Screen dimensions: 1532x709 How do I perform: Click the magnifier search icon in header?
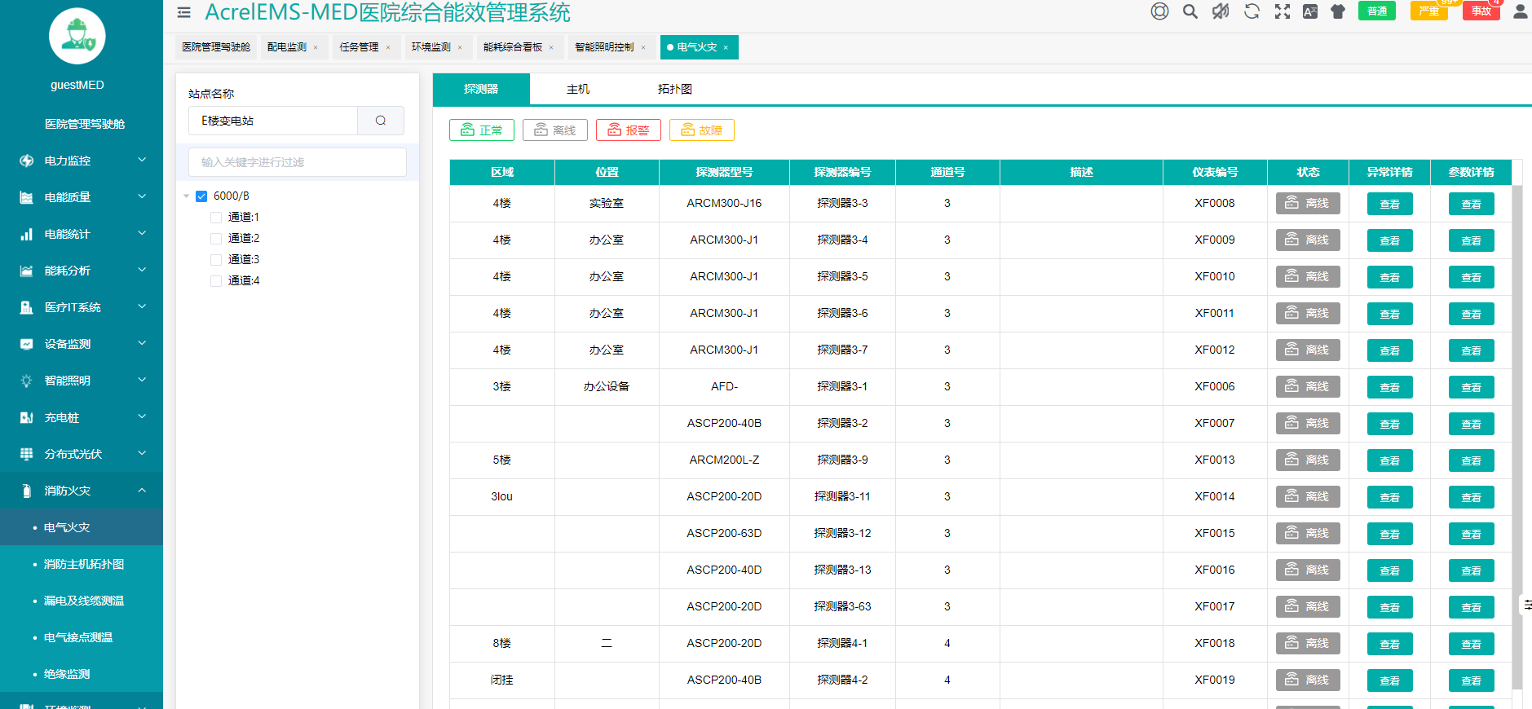pyautogui.click(x=1190, y=11)
